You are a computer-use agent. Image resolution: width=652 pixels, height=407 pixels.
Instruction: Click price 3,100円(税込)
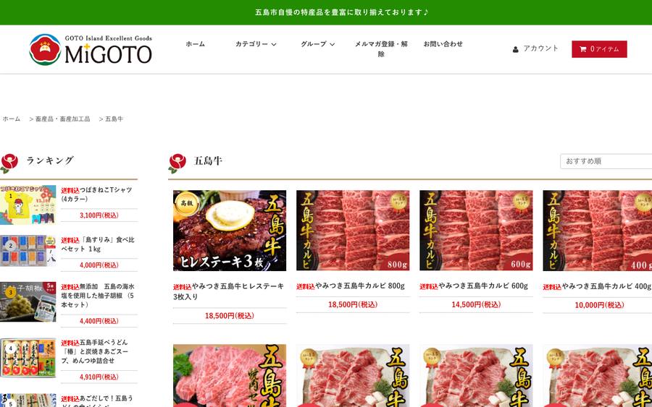tap(99, 215)
